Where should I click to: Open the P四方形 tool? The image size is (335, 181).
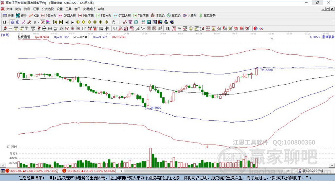49,16
